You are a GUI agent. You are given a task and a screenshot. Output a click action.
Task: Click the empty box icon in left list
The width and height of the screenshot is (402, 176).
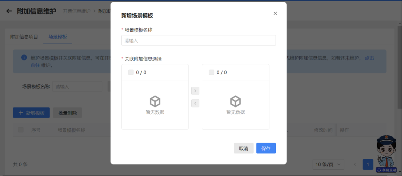click(155, 101)
